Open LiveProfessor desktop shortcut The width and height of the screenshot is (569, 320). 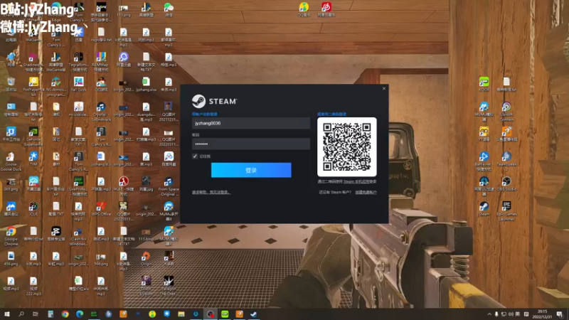point(78,186)
